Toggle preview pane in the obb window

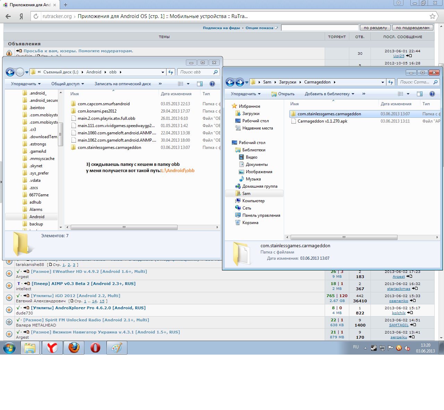pos(200,84)
